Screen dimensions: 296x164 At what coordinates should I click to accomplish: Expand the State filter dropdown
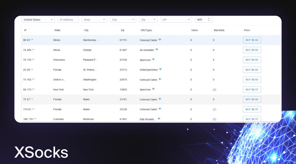tap(94, 20)
